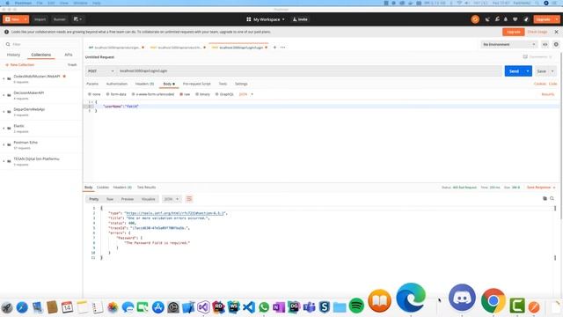Open the new window dropdown icon
Viewport: 563px width, 317px height.
[x=77, y=19]
